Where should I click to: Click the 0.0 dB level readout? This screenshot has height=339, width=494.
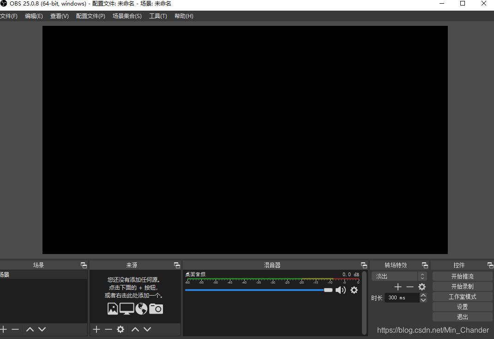click(351, 274)
